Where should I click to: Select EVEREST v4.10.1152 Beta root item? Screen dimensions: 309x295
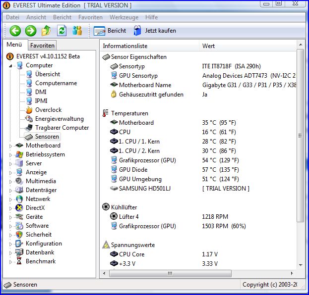click(48, 56)
